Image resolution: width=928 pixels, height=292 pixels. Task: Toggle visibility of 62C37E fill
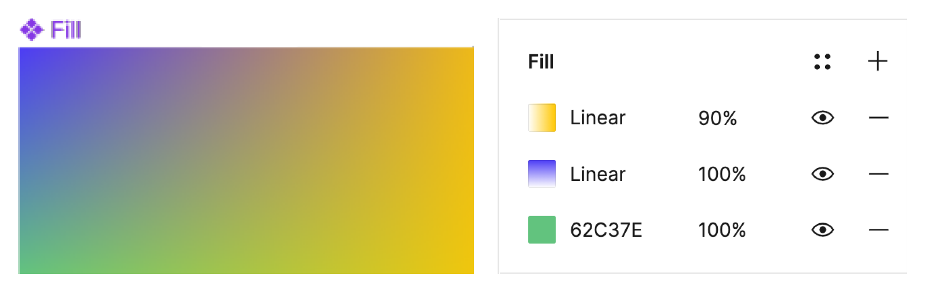click(x=822, y=230)
